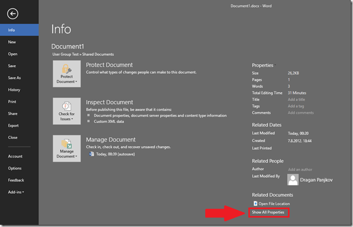Viewport: 353px width, 227px height.
Task: Open Word Options
Action: click(15, 168)
